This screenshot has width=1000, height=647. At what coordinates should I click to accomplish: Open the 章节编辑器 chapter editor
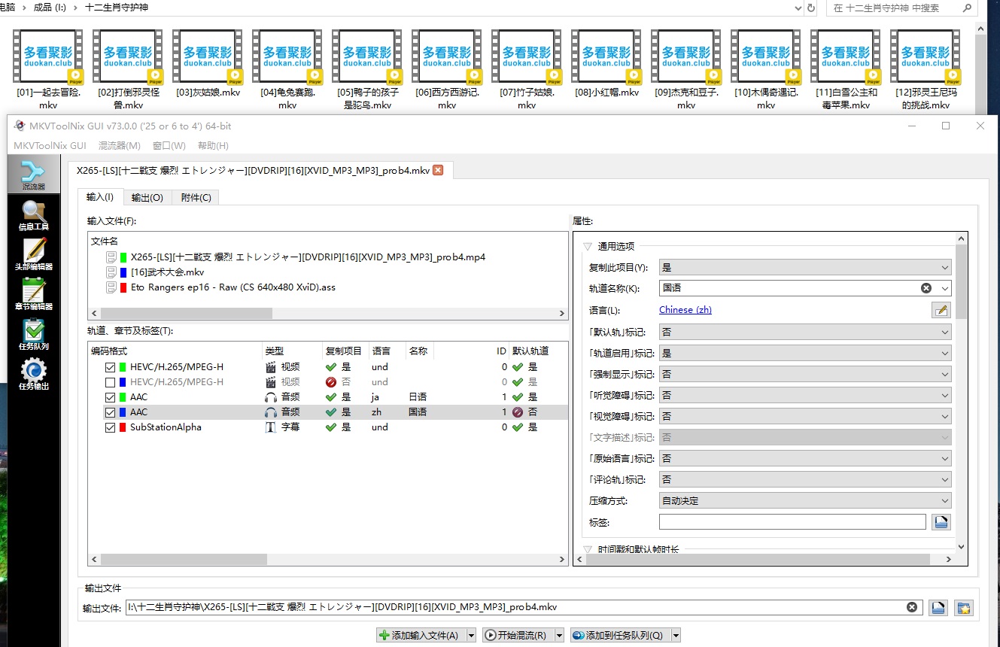pos(33,294)
